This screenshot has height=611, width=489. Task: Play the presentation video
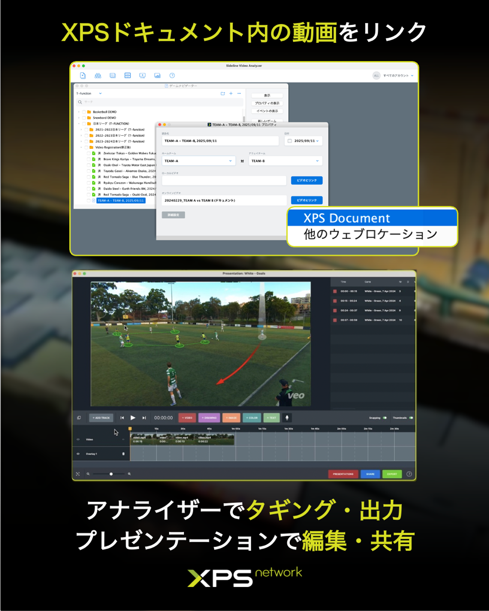(133, 418)
